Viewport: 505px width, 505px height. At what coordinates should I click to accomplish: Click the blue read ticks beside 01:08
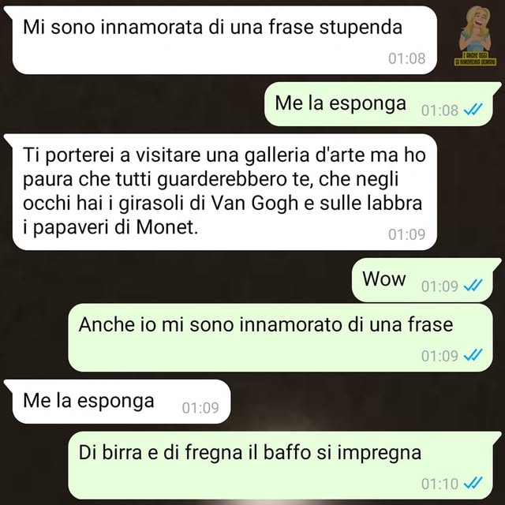coord(473,110)
